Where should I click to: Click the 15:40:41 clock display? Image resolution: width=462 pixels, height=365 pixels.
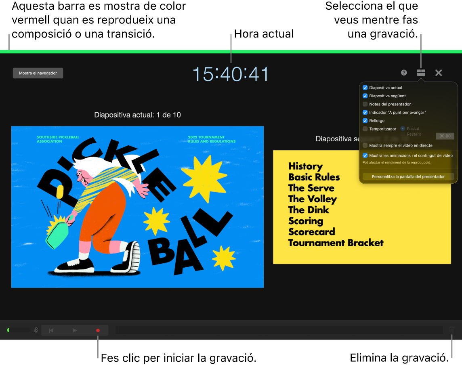[231, 74]
